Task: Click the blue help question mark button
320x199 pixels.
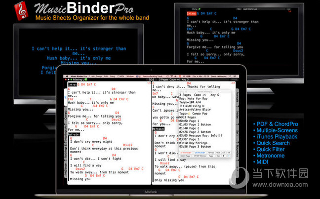Action: pyautogui.click(x=229, y=156)
